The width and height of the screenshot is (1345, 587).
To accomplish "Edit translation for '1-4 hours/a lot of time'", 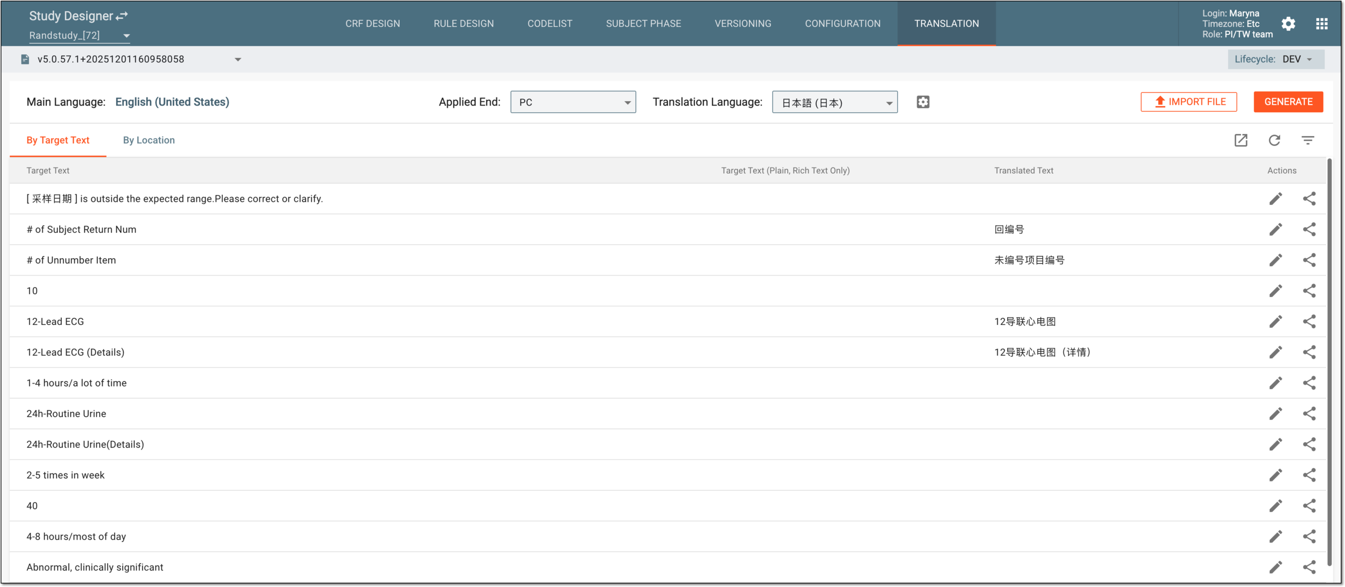I will click(1276, 383).
